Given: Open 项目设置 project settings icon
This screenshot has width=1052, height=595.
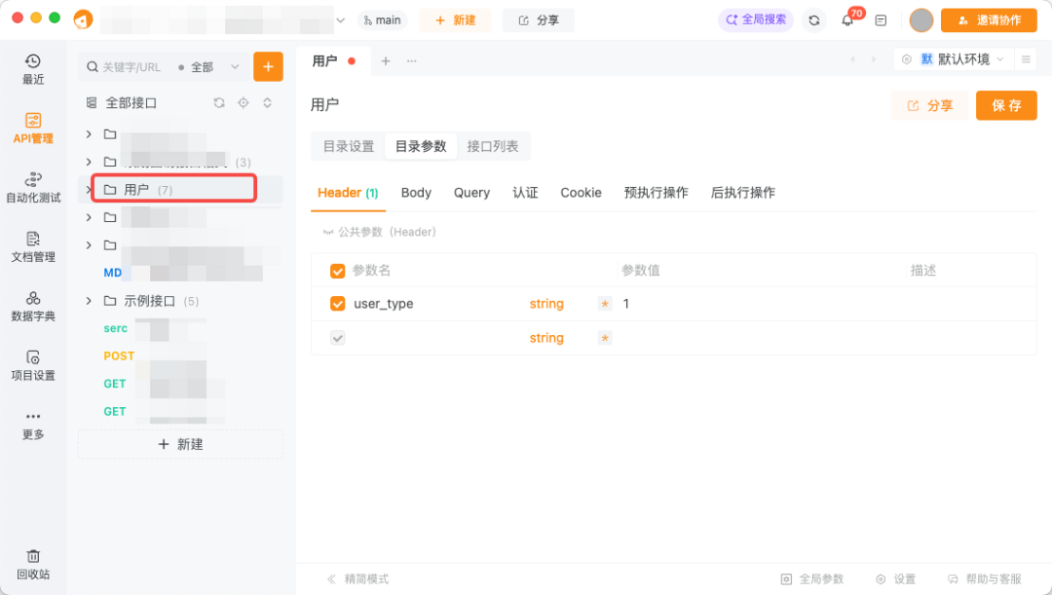Looking at the screenshot, I should coord(33,365).
